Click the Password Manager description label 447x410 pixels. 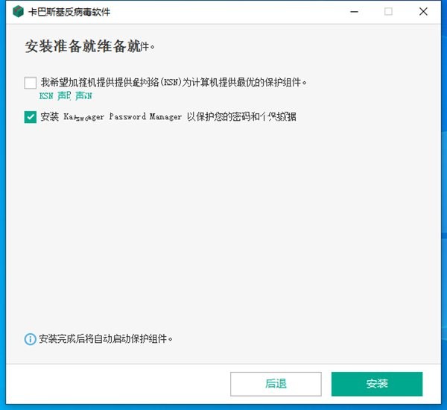(168, 117)
